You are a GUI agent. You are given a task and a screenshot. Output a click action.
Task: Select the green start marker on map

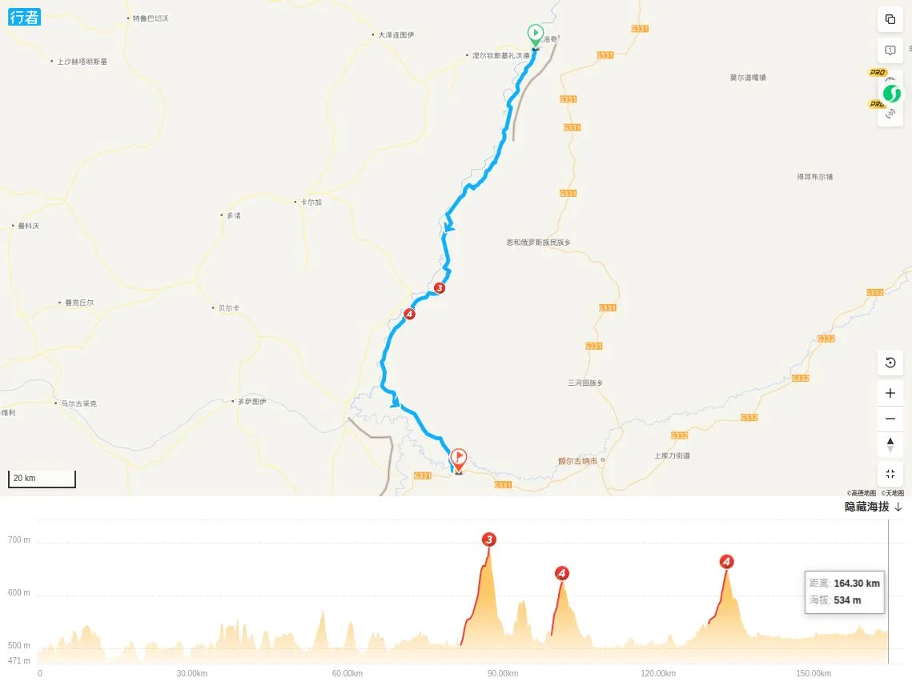point(535,35)
